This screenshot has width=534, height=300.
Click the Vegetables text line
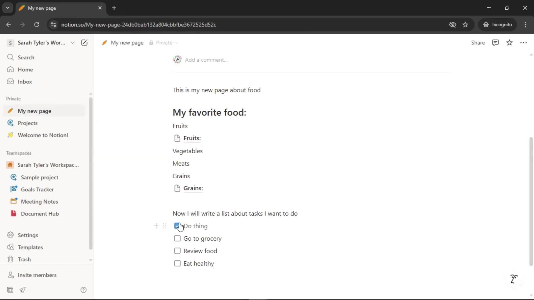pyautogui.click(x=187, y=151)
